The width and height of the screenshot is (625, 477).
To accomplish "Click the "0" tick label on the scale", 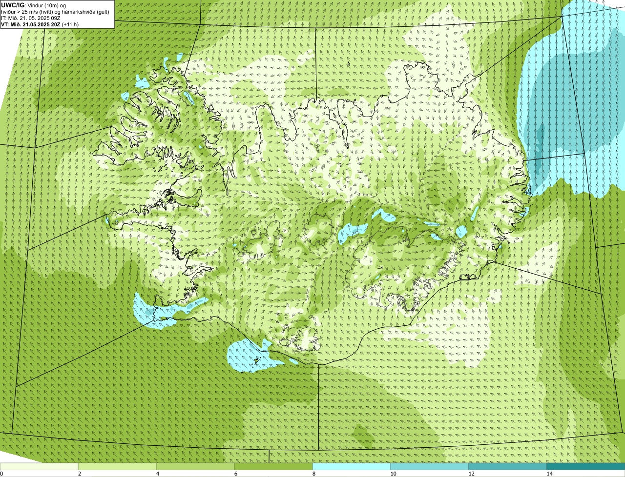I will click(1, 474).
